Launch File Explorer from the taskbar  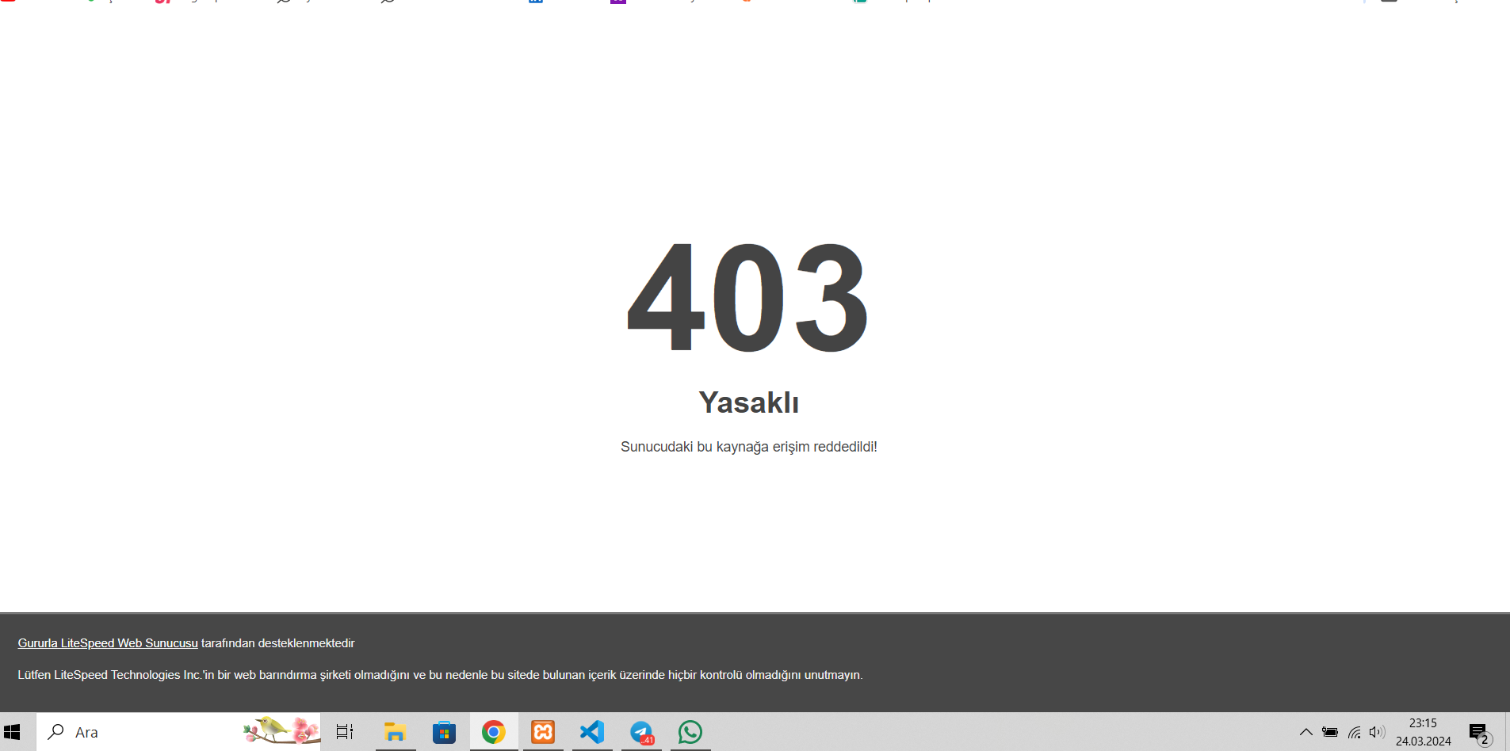coord(395,732)
